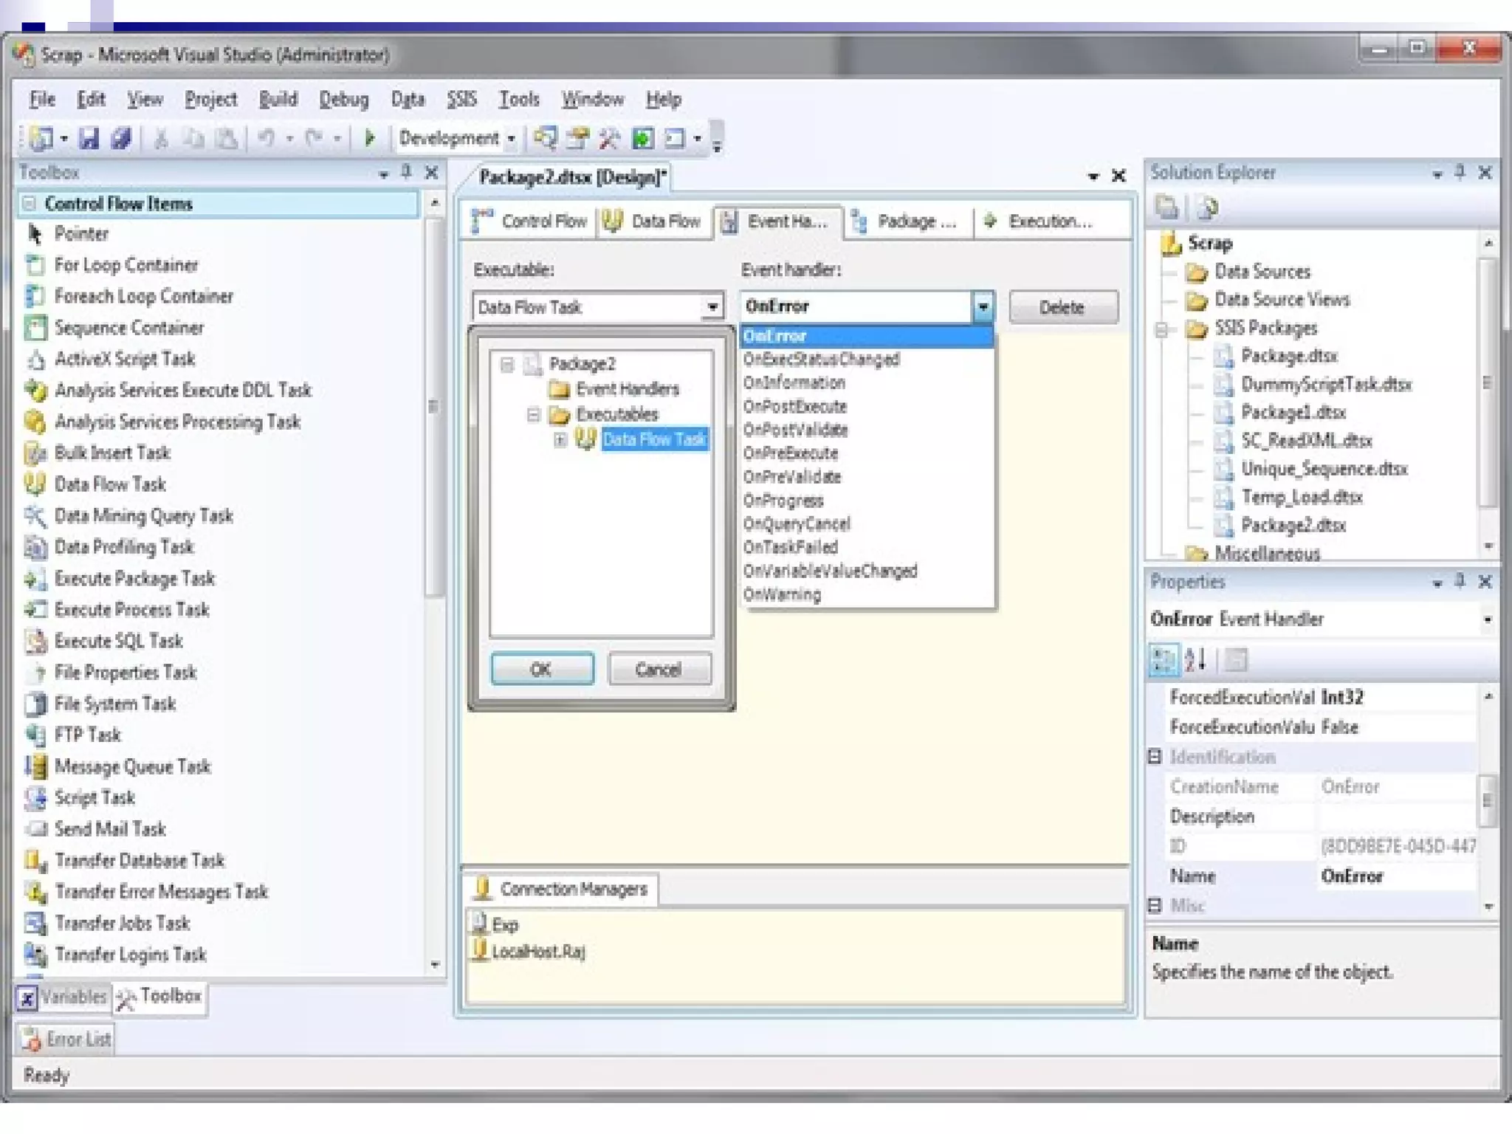Click the Save All toolbar icon
The image size is (1512, 1134).
coord(121,138)
